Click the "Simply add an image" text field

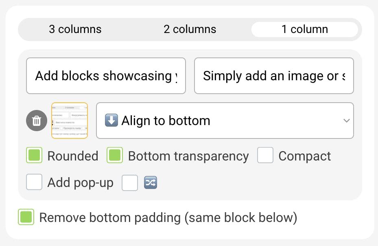coord(274,76)
